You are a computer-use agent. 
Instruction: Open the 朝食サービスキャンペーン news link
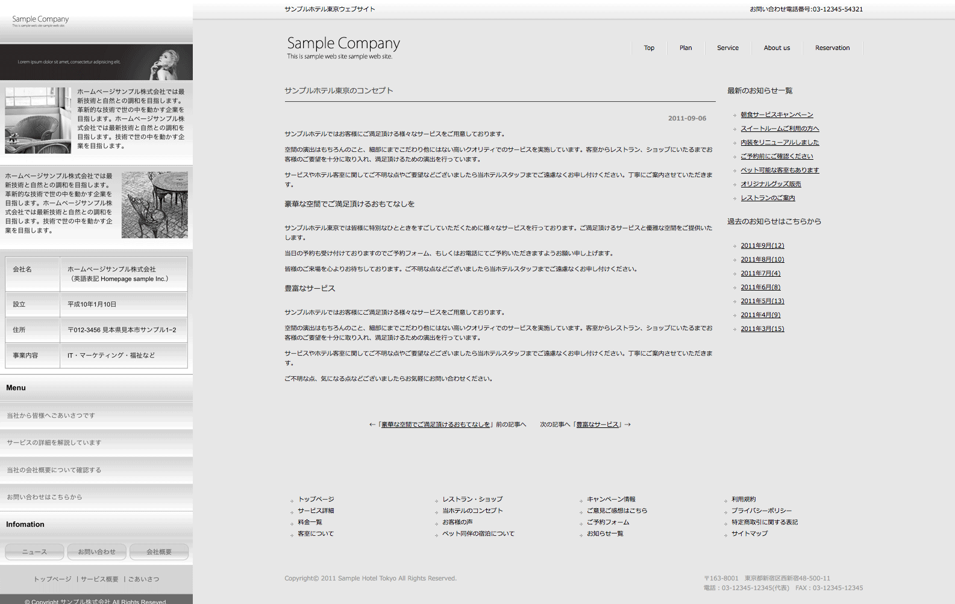tap(777, 115)
